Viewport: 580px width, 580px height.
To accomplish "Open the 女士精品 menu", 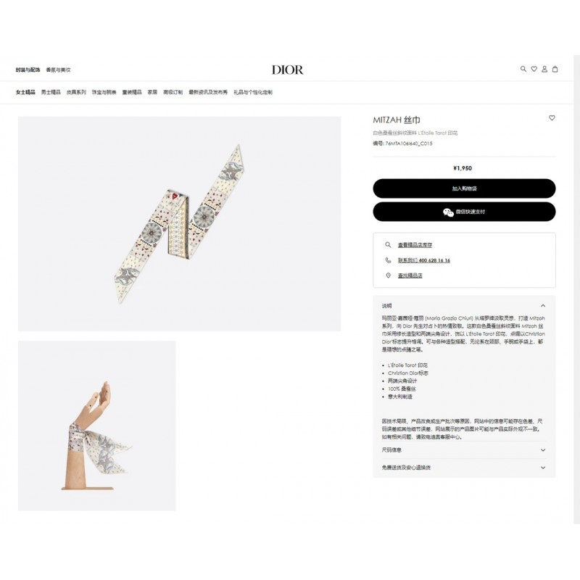I will click(x=25, y=92).
